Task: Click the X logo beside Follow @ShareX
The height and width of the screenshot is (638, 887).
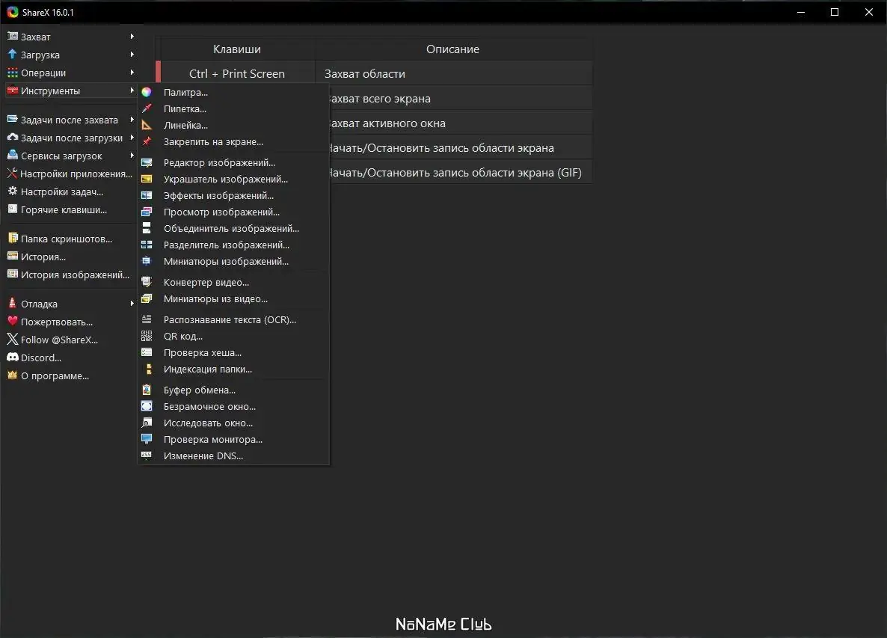Action: (13, 339)
